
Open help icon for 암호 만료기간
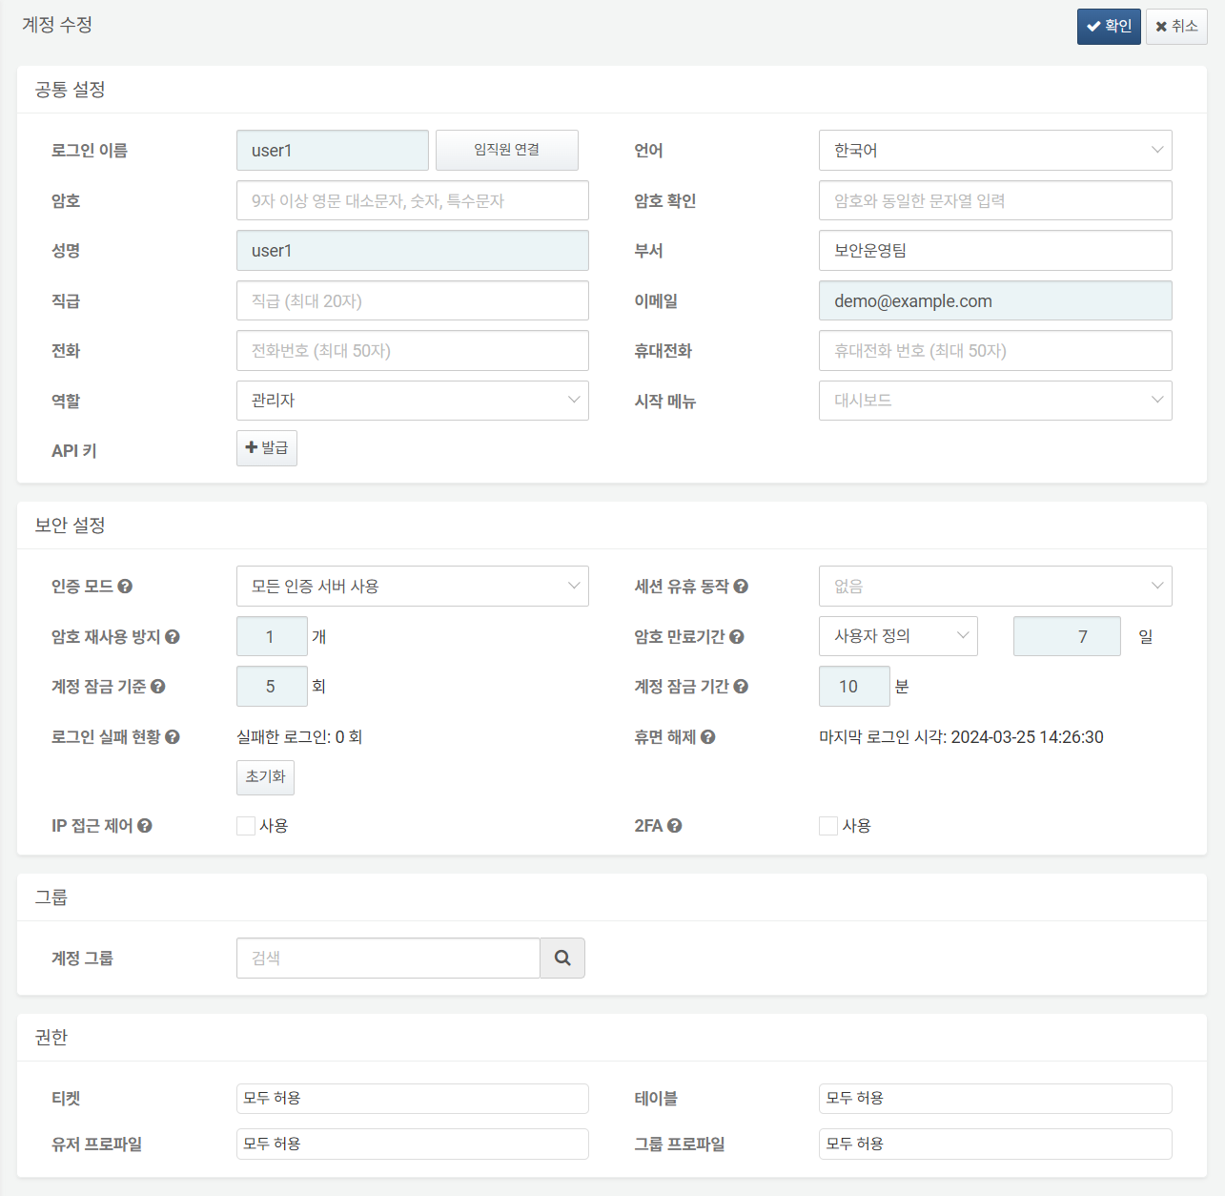(737, 637)
